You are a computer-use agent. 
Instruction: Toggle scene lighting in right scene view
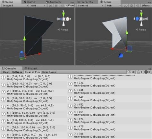click(131, 5)
